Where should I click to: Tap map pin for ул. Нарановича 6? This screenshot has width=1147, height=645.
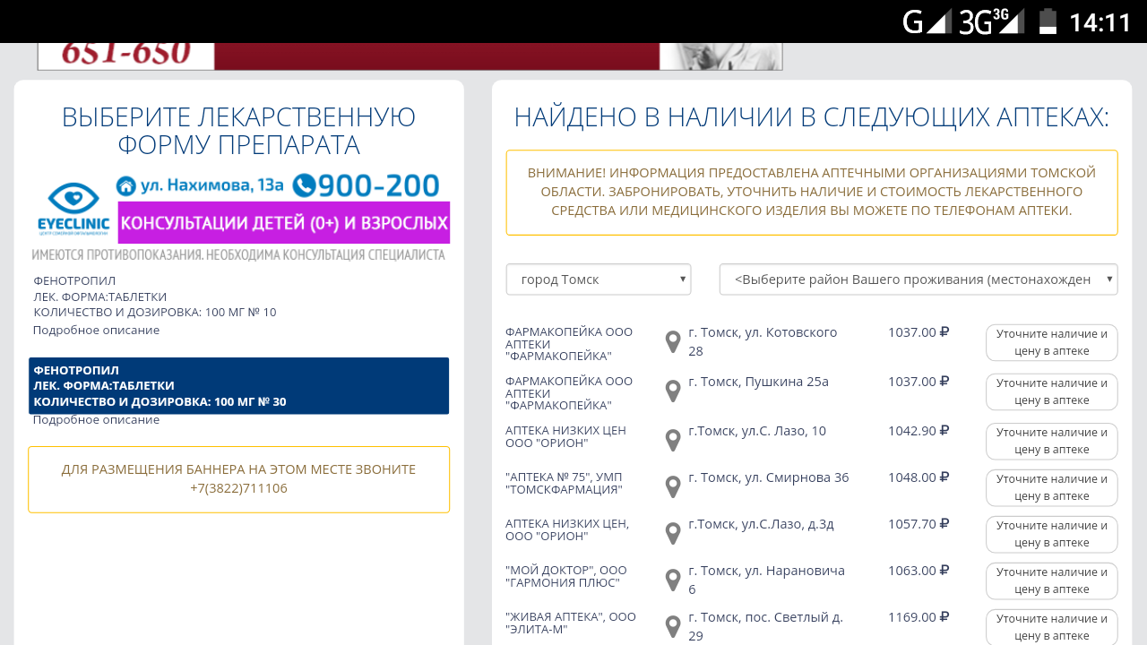pyautogui.click(x=673, y=580)
